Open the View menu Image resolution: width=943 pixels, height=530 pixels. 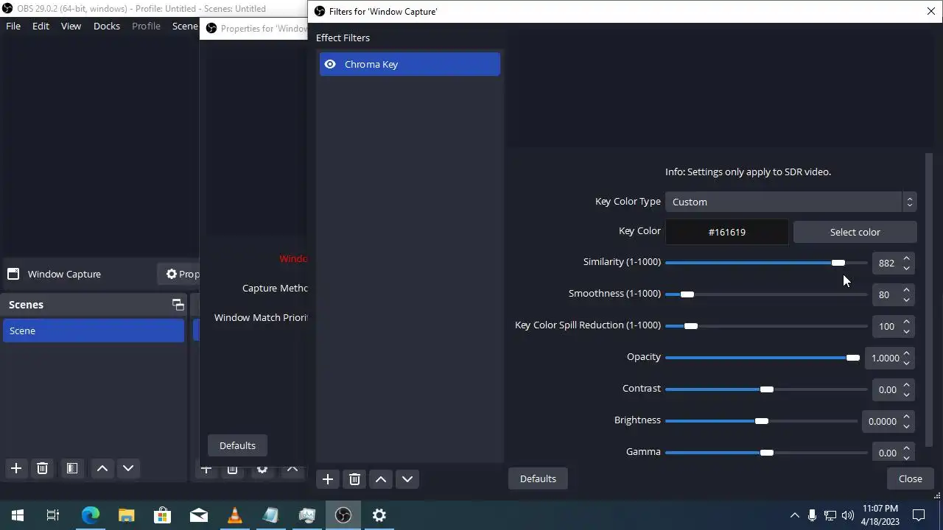tap(71, 26)
